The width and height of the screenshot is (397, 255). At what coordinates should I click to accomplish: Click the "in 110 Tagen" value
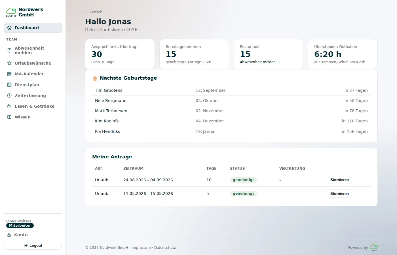click(355, 121)
